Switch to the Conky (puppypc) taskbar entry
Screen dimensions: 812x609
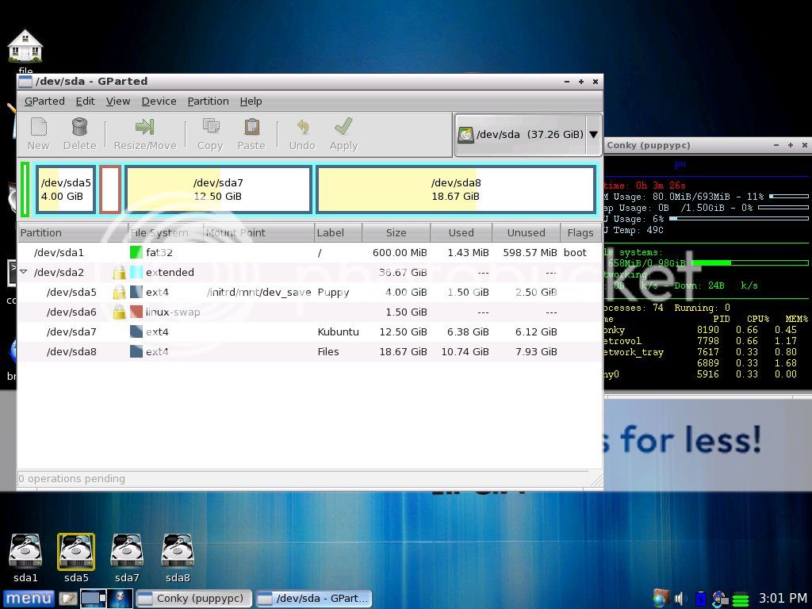click(x=193, y=598)
